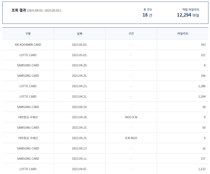210x174 pixels.
Task: Click date 2023.04.15. in the 50-mile row
Action: click(x=79, y=128)
